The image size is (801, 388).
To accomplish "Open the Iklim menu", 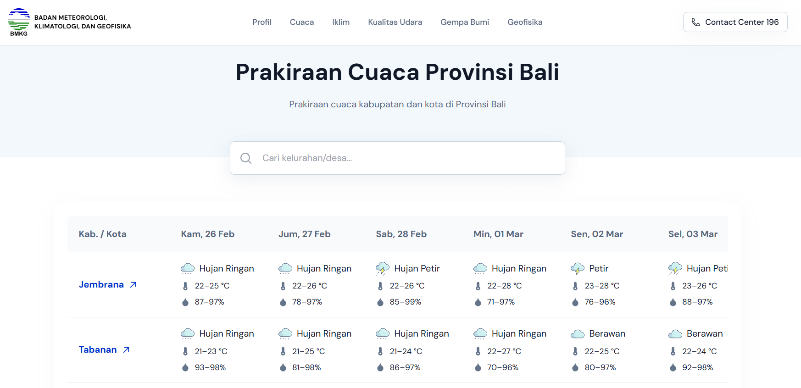I will [341, 22].
